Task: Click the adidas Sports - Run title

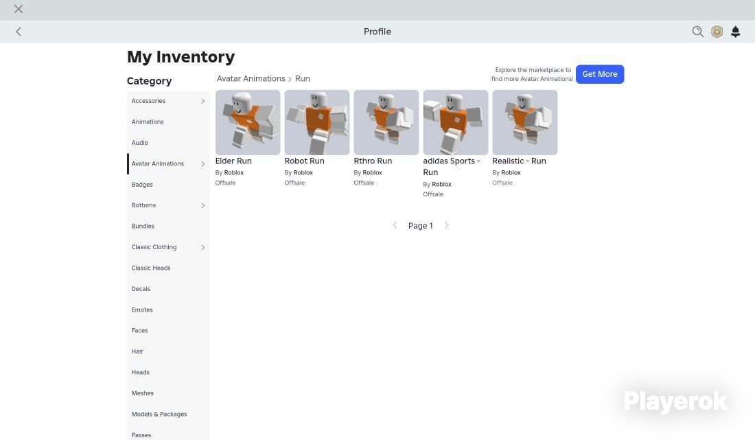Action: (x=452, y=167)
